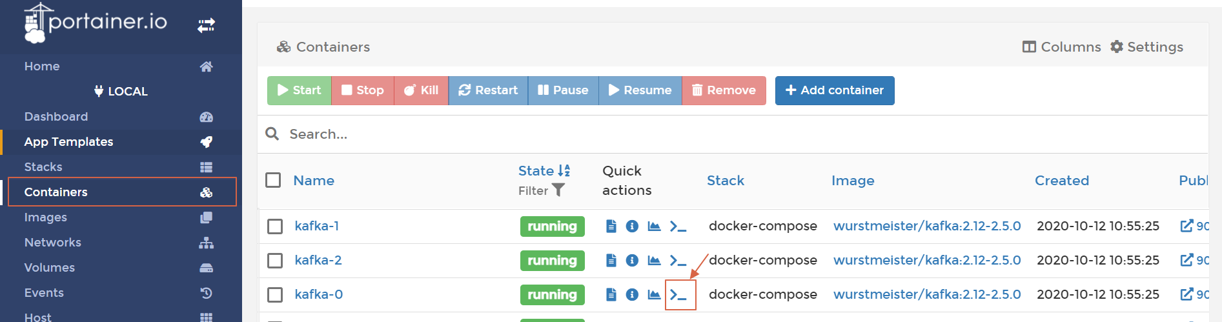Check the kafka-2 row checkbox
The width and height of the screenshot is (1222, 322).
[x=275, y=261]
